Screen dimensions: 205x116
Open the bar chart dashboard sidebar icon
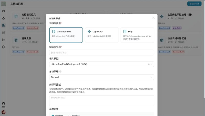[x=4, y=40]
